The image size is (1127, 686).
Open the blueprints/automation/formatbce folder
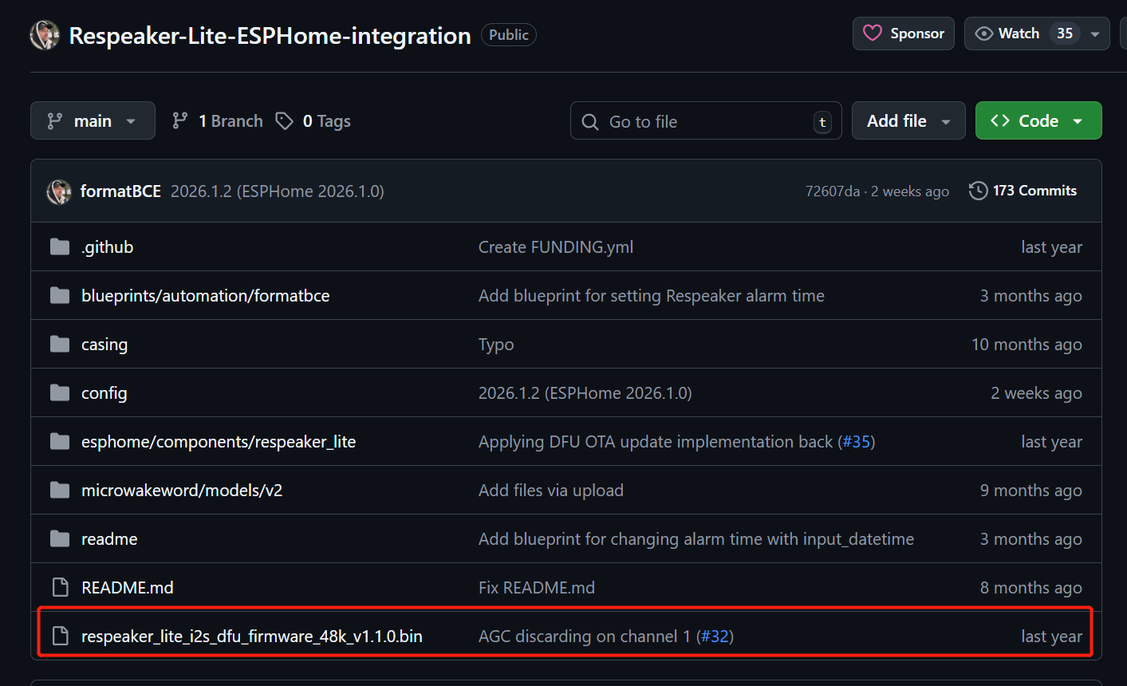[x=205, y=296]
